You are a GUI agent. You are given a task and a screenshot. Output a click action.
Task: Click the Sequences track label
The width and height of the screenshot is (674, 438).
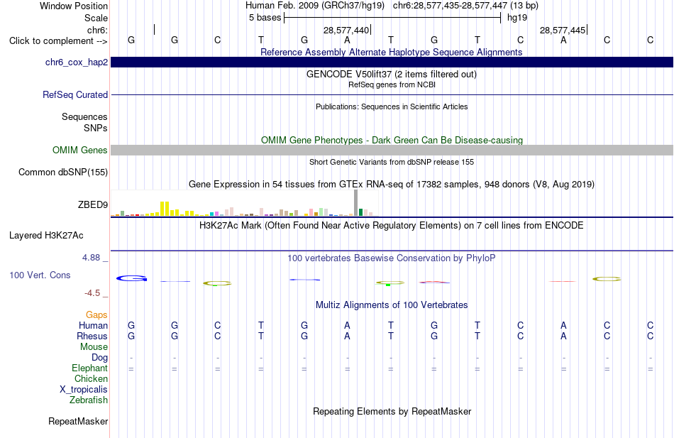84,117
